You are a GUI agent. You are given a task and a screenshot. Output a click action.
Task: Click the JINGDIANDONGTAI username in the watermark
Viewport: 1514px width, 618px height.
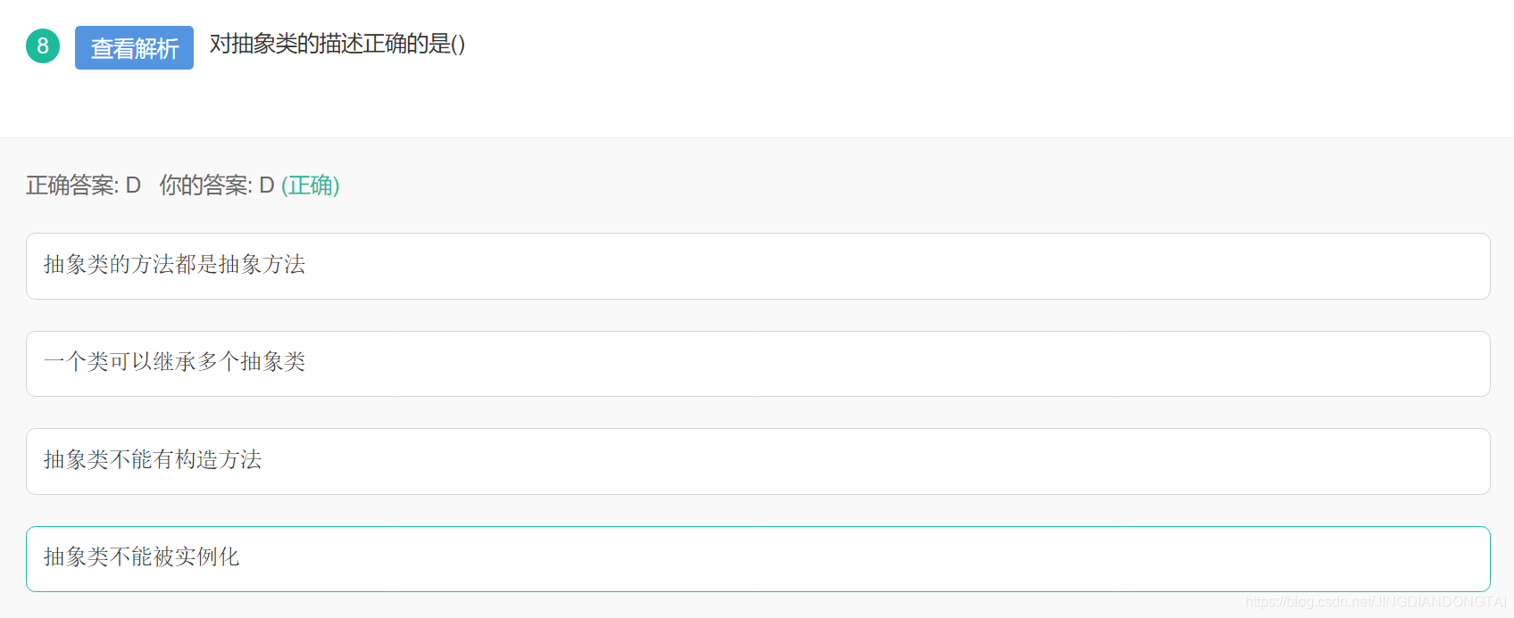click(x=1442, y=602)
